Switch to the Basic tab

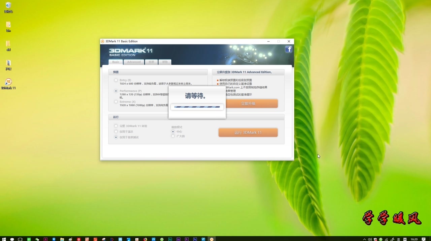coord(115,62)
